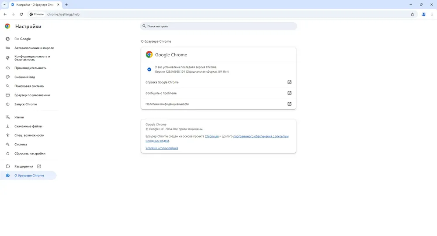Open Скачанные файлы section
The image size is (437, 236).
(28, 126)
